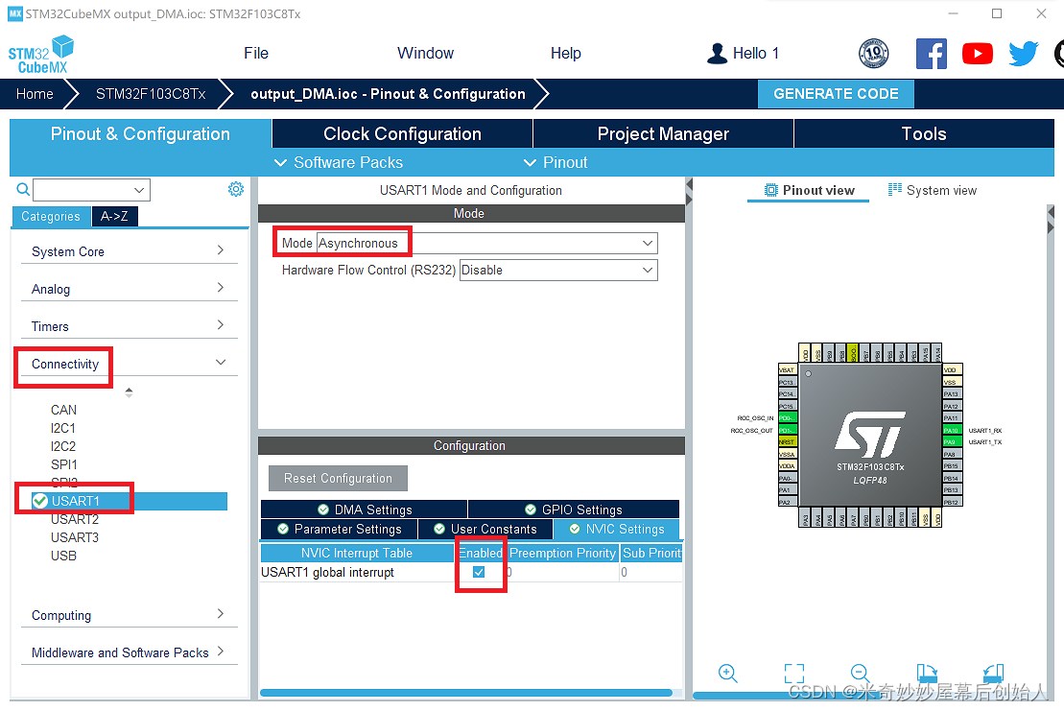Select the USART2 peripheral
The image size is (1064, 711).
pyautogui.click(x=75, y=520)
